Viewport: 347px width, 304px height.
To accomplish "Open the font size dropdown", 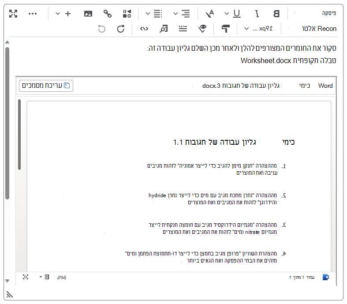I will (258, 29).
